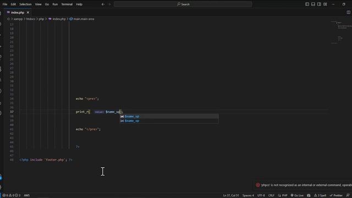Select the htdocs breadcrumb segment
The image size is (352, 198).
[31, 19]
